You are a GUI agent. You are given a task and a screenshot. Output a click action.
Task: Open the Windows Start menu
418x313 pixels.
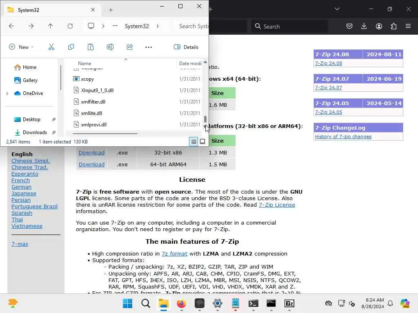(127, 303)
